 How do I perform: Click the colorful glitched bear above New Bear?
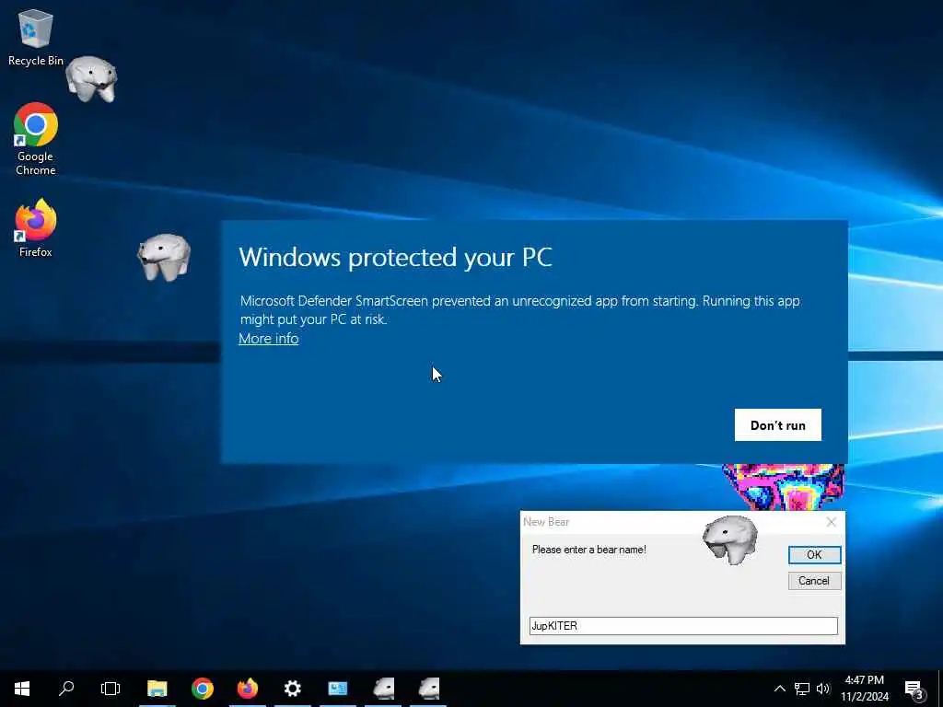tap(784, 486)
